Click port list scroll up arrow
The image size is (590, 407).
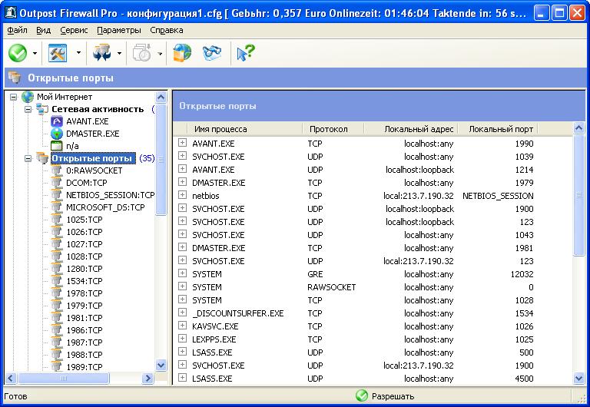pyautogui.click(x=578, y=128)
